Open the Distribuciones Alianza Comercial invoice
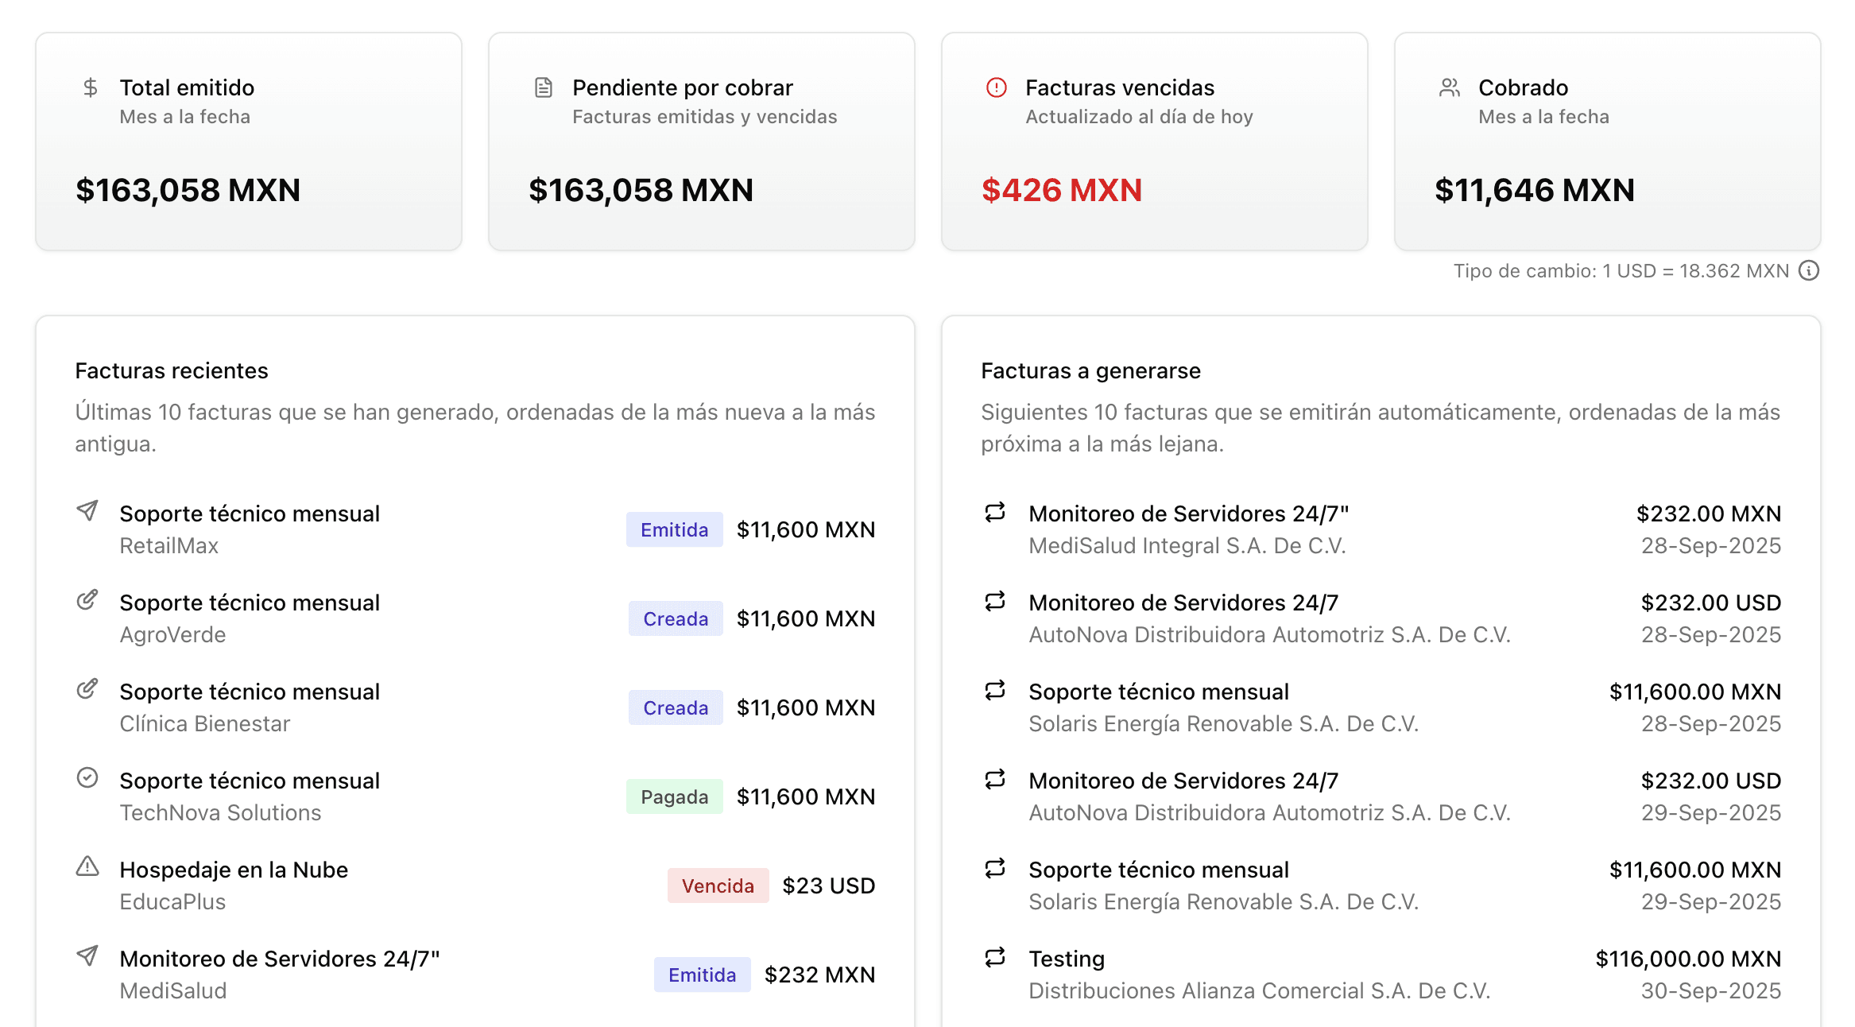Screen dimensions: 1855x1027 coord(1381,975)
